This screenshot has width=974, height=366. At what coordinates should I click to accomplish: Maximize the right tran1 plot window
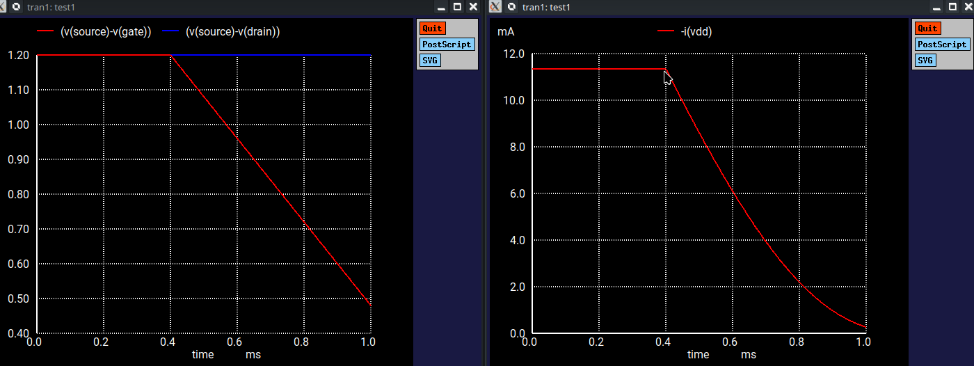tap(952, 7)
